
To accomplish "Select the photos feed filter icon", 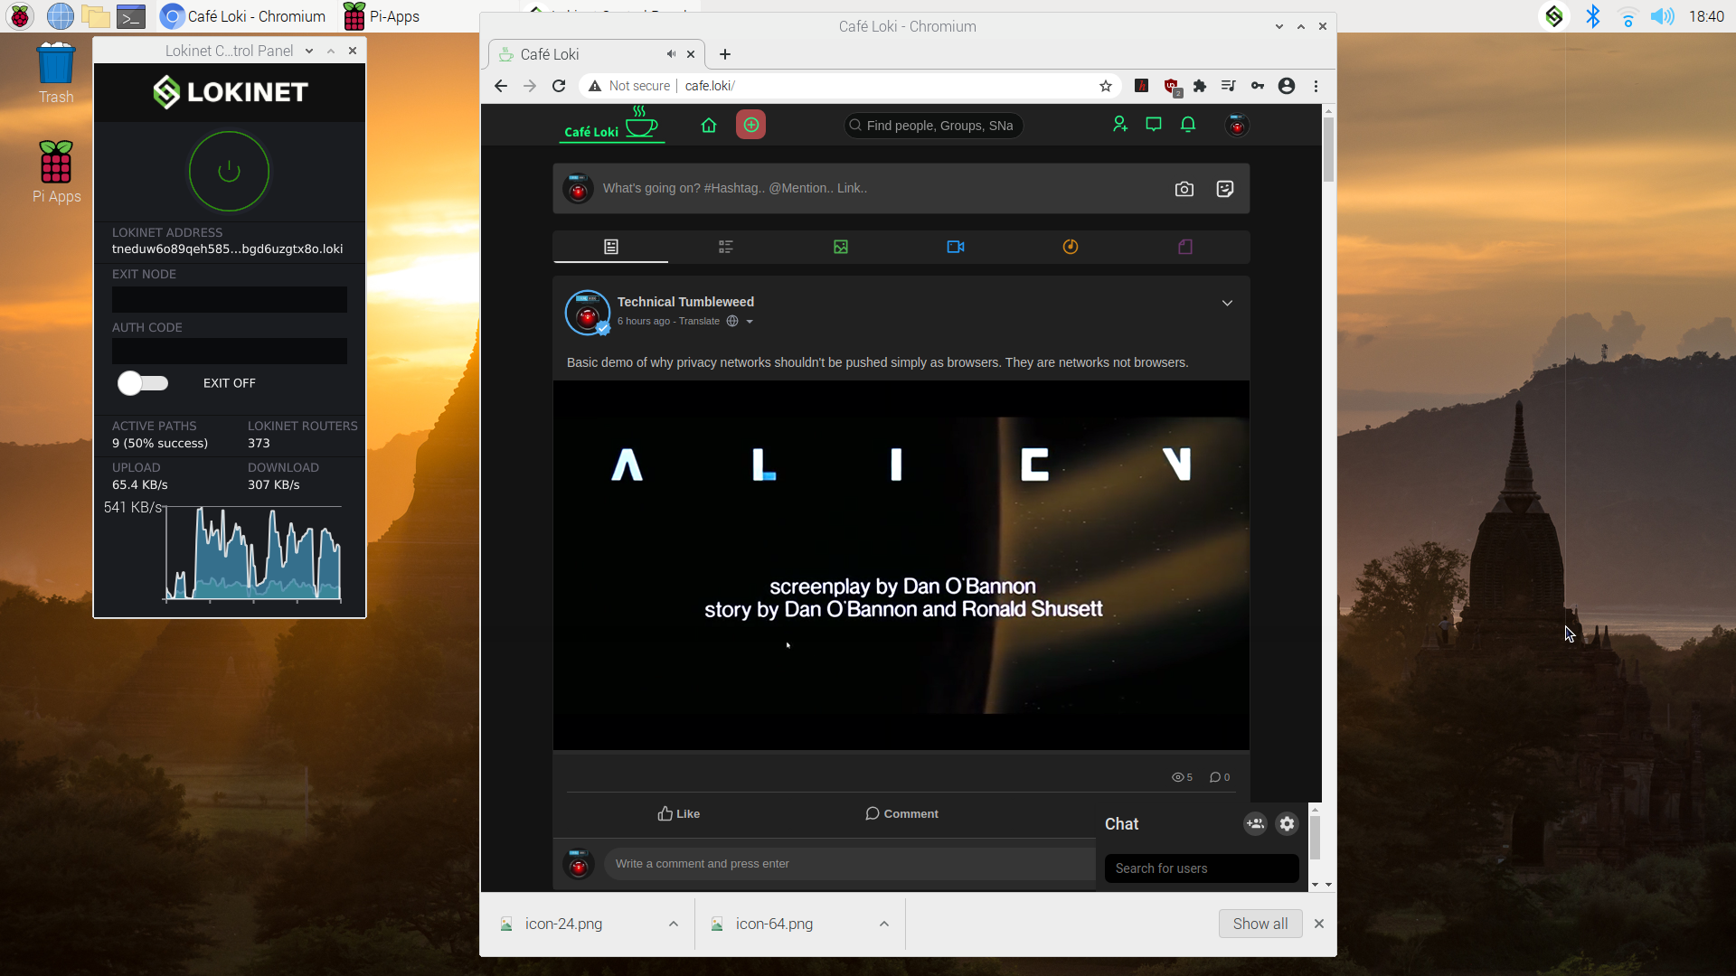I will (841, 246).
